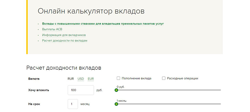This screenshot has width=250, height=112.
Task: Focus the term field showing 1
Action: [73, 104]
